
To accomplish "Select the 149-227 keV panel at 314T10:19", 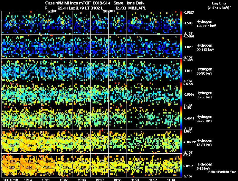I will pyautogui.click(x=10, y=23).
